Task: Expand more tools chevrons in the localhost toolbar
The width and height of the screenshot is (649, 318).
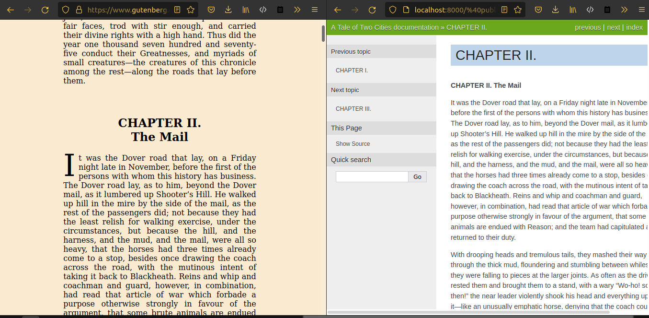Action: [625, 10]
